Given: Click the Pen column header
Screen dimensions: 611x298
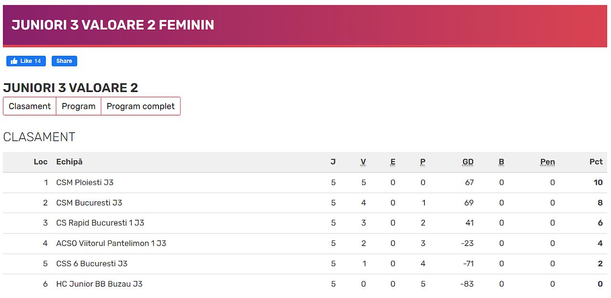Looking at the screenshot, I should (x=548, y=162).
